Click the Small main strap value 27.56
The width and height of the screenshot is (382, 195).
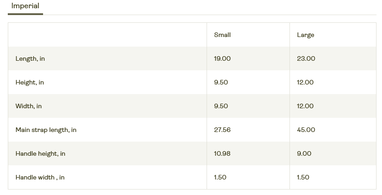(222, 130)
